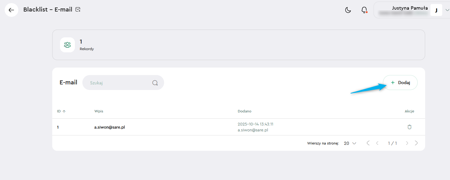Click the Dodaj button

point(400,83)
